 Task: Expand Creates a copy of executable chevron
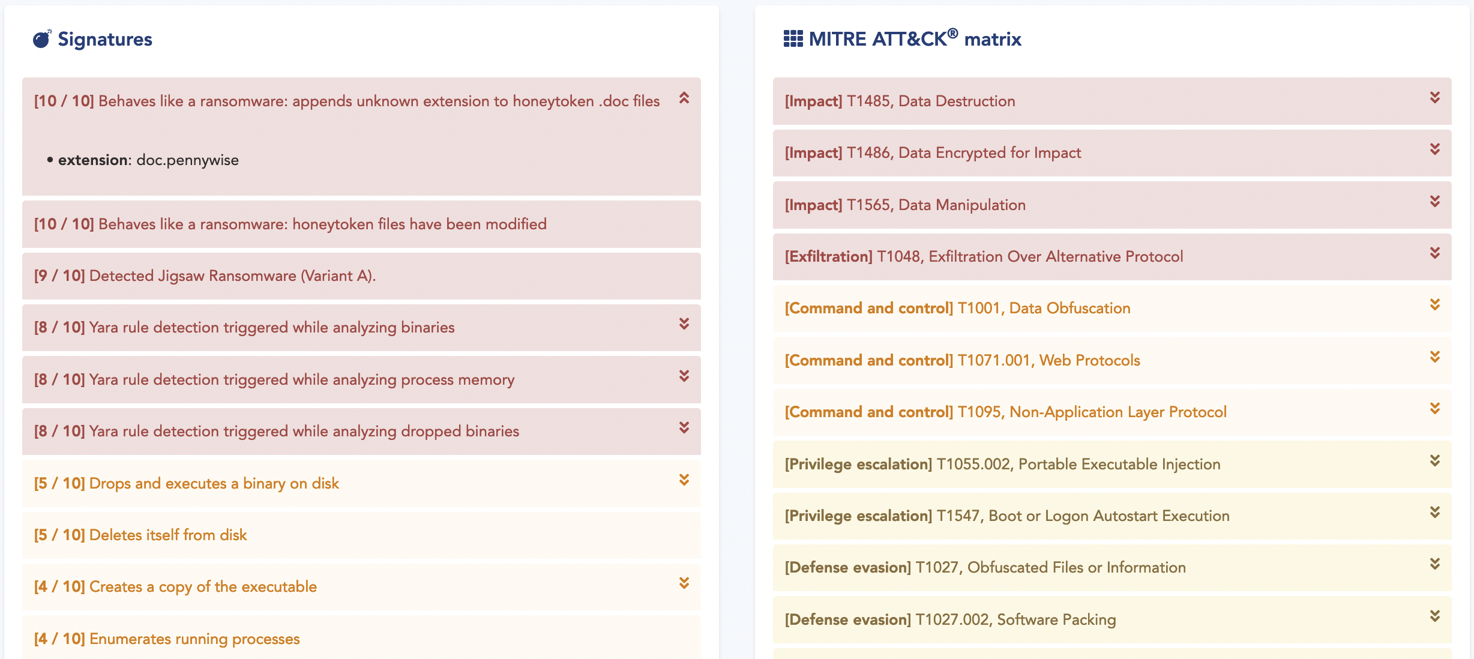(684, 583)
